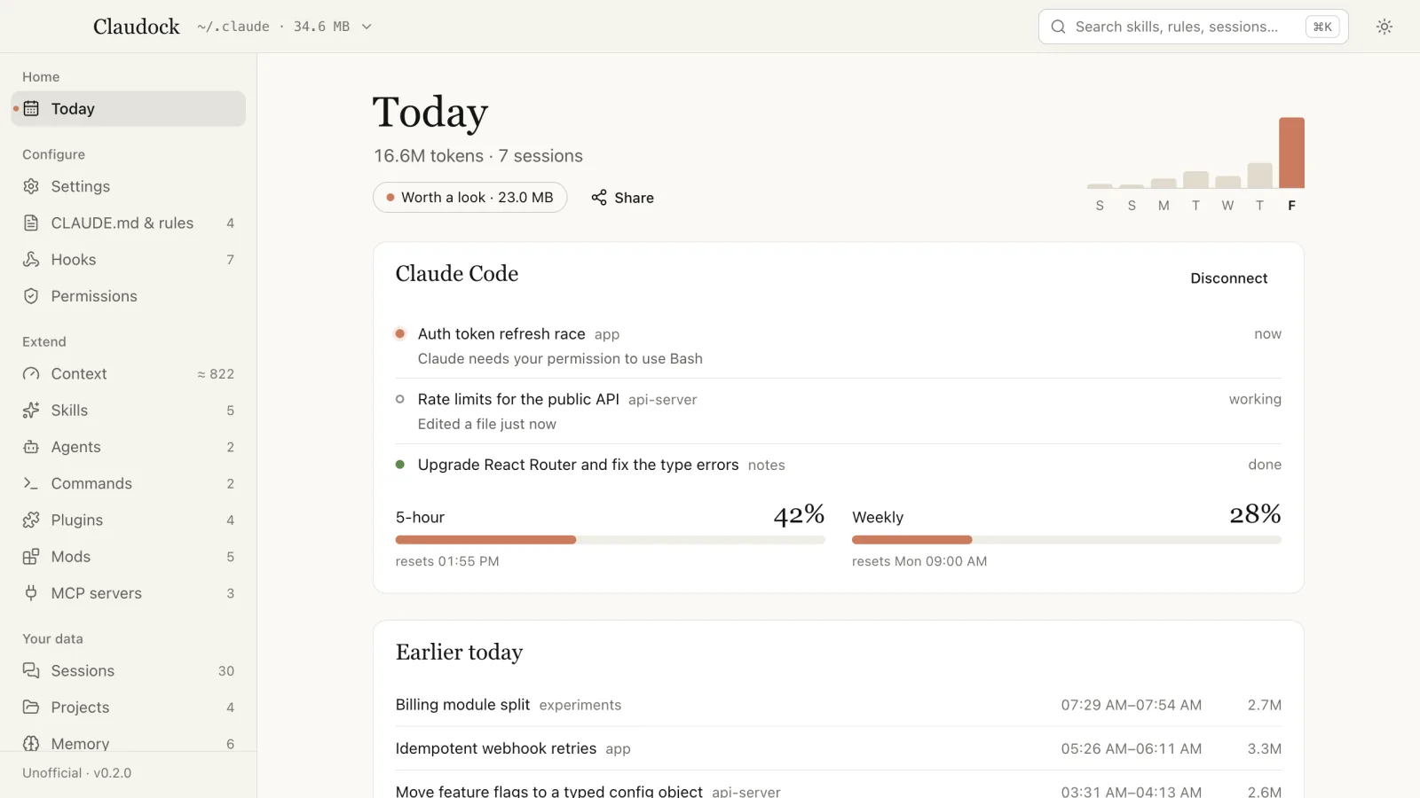Open Settings gear icon in sidebar
This screenshot has width=1420, height=798.
click(x=31, y=186)
